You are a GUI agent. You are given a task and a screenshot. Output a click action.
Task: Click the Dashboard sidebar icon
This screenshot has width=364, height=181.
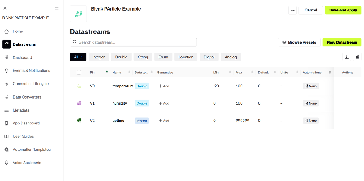(7, 57)
